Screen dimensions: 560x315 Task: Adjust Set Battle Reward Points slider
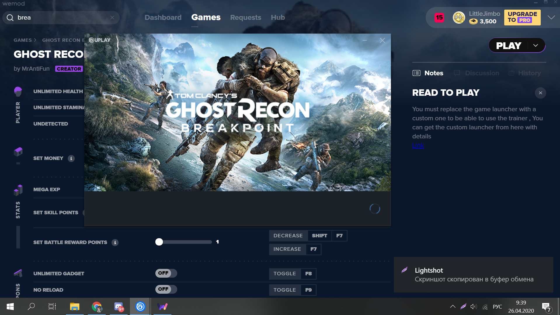[184, 242]
